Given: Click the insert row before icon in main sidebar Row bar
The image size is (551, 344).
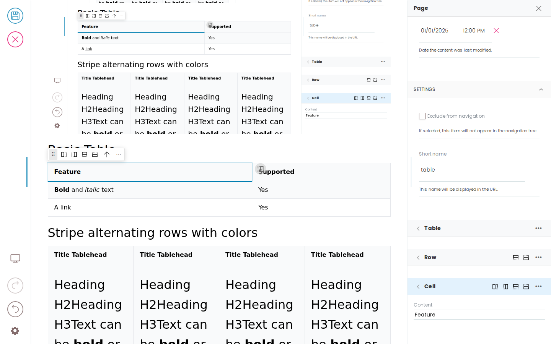Looking at the screenshot, I should tap(526, 258).
